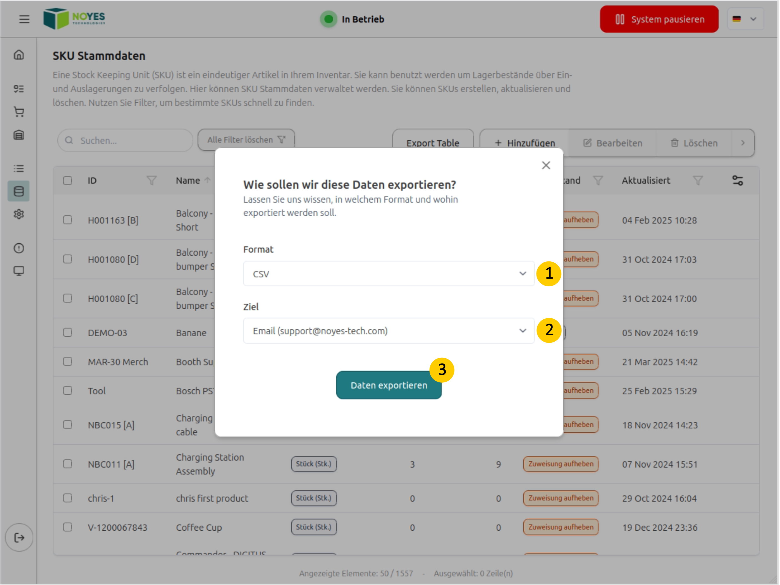Check the MAR-30 Merch row checkbox
Image resolution: width=780 pixels, height=585 pixels.
click(x=67, y=362)
